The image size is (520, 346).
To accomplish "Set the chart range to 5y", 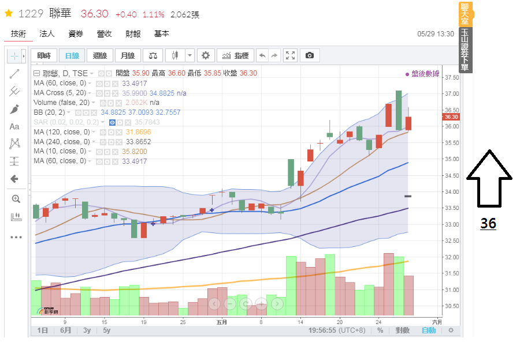I will [106, 330].
